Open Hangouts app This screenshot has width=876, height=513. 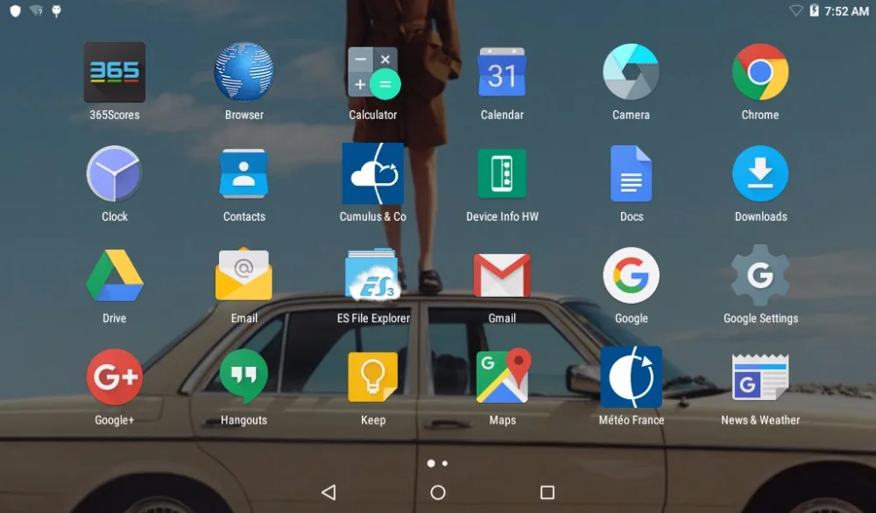point(244,377)
